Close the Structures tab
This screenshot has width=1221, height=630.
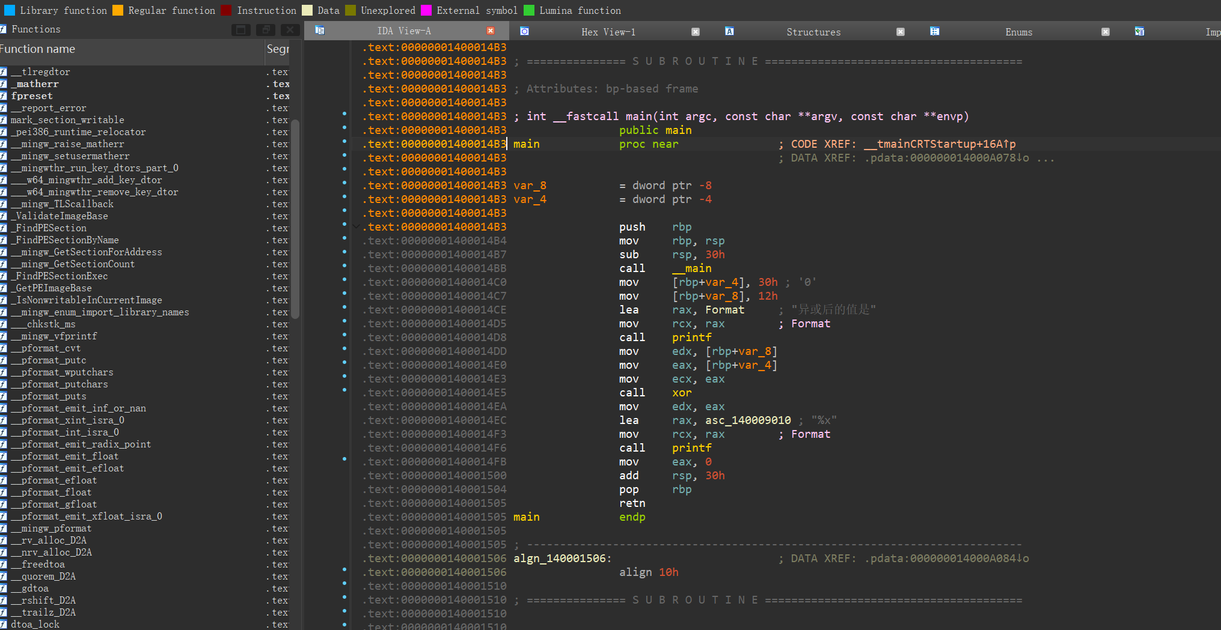pos(901,32)
